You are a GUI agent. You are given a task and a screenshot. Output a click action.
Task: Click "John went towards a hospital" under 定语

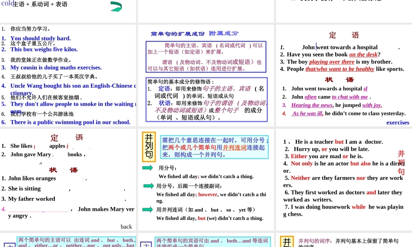point(340,47)
